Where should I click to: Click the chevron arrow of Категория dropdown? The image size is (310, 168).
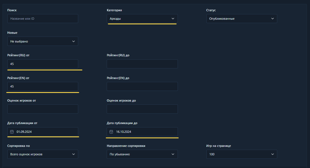[173, 19]
